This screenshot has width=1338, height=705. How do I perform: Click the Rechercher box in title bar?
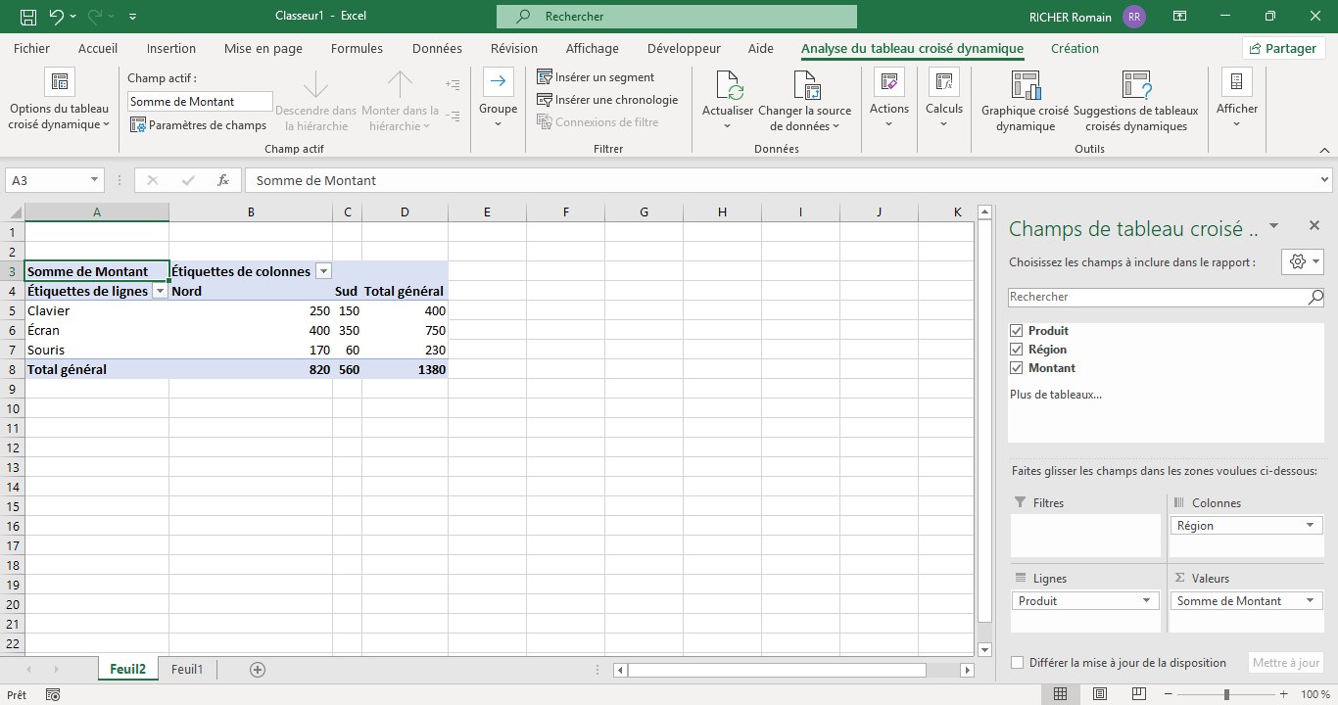(677, 17)
